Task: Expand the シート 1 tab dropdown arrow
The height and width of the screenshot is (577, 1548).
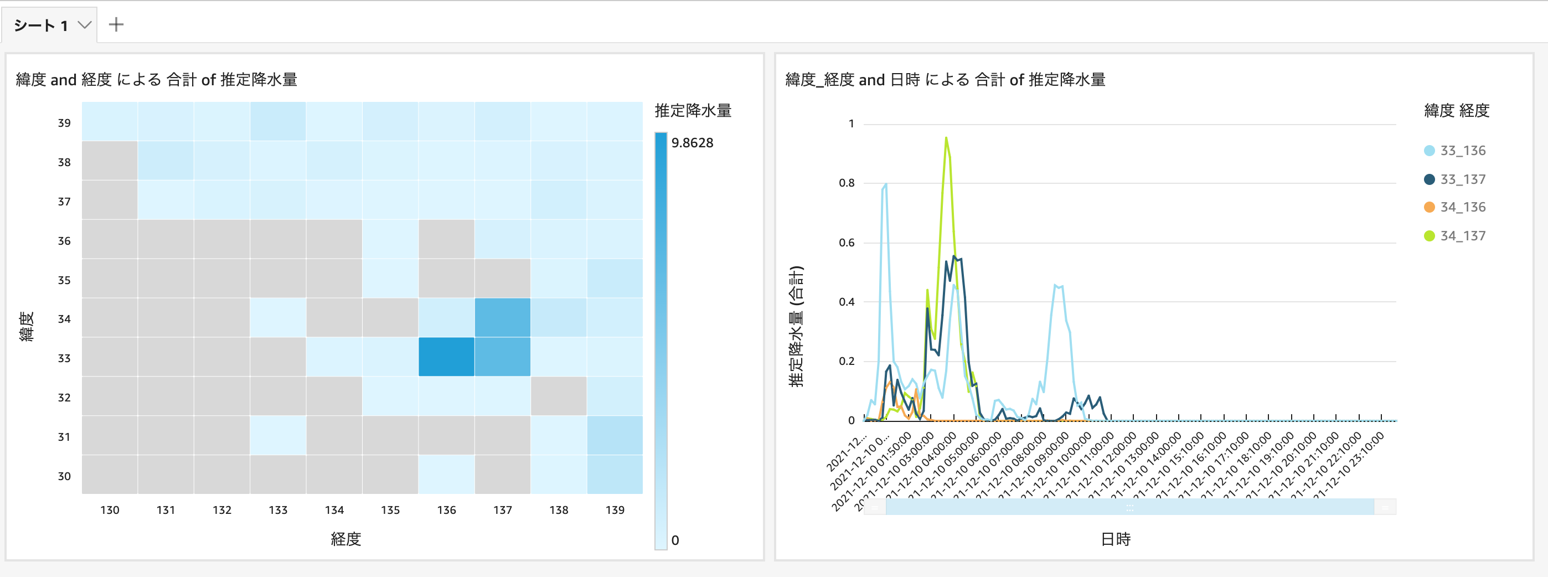Action: coord(85,25)
